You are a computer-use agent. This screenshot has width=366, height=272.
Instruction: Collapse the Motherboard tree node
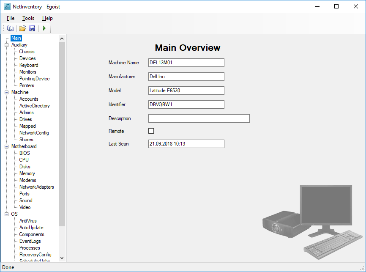click(x=6, y=146)
